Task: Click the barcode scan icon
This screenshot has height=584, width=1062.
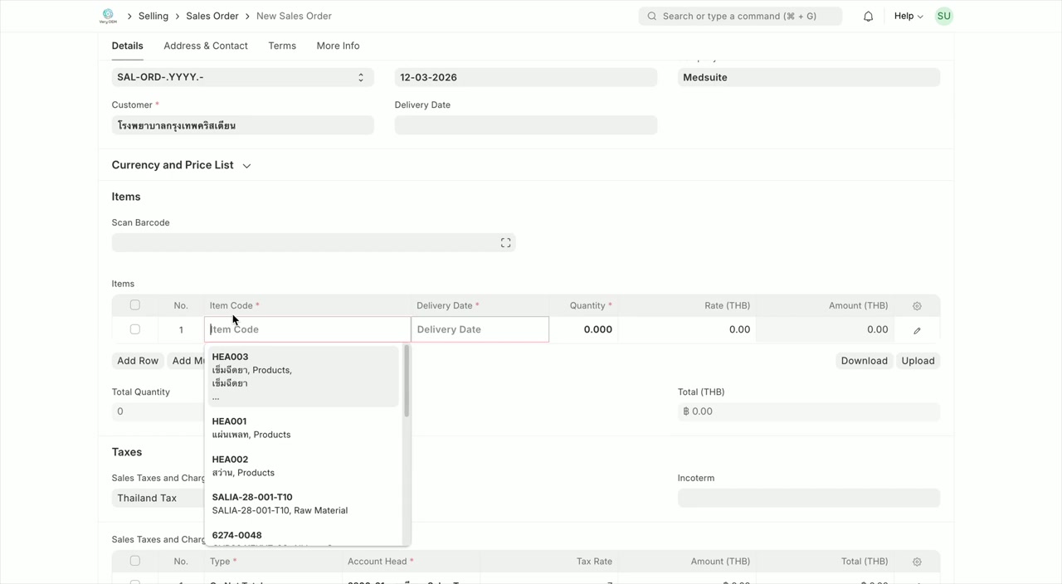Action: (x=505, y=242)
